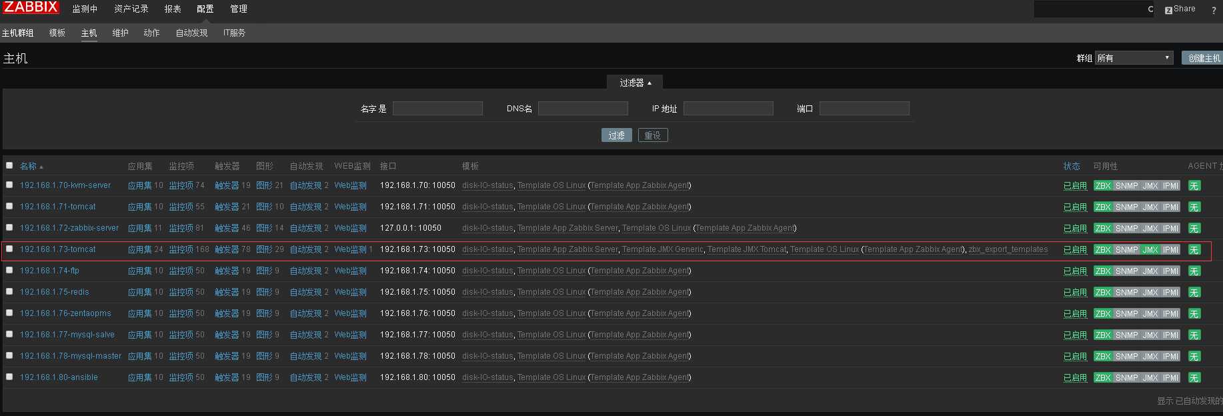1223x416 pixels.
Task: Click SNMP badge for 192.168.1.77-mysql-salve
Action: pos(1127,335)
